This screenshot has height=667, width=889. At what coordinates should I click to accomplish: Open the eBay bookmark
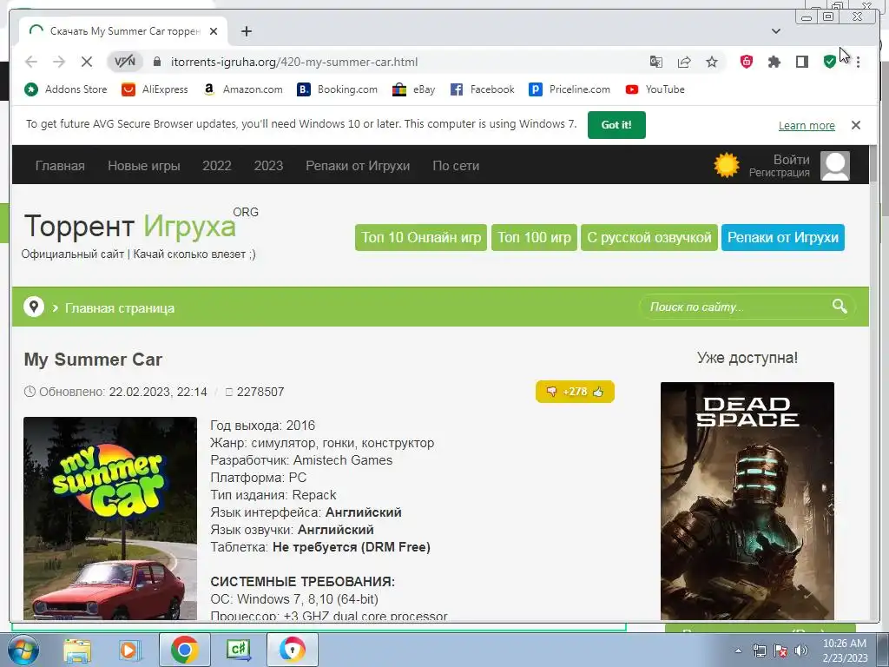pos(414,89)
